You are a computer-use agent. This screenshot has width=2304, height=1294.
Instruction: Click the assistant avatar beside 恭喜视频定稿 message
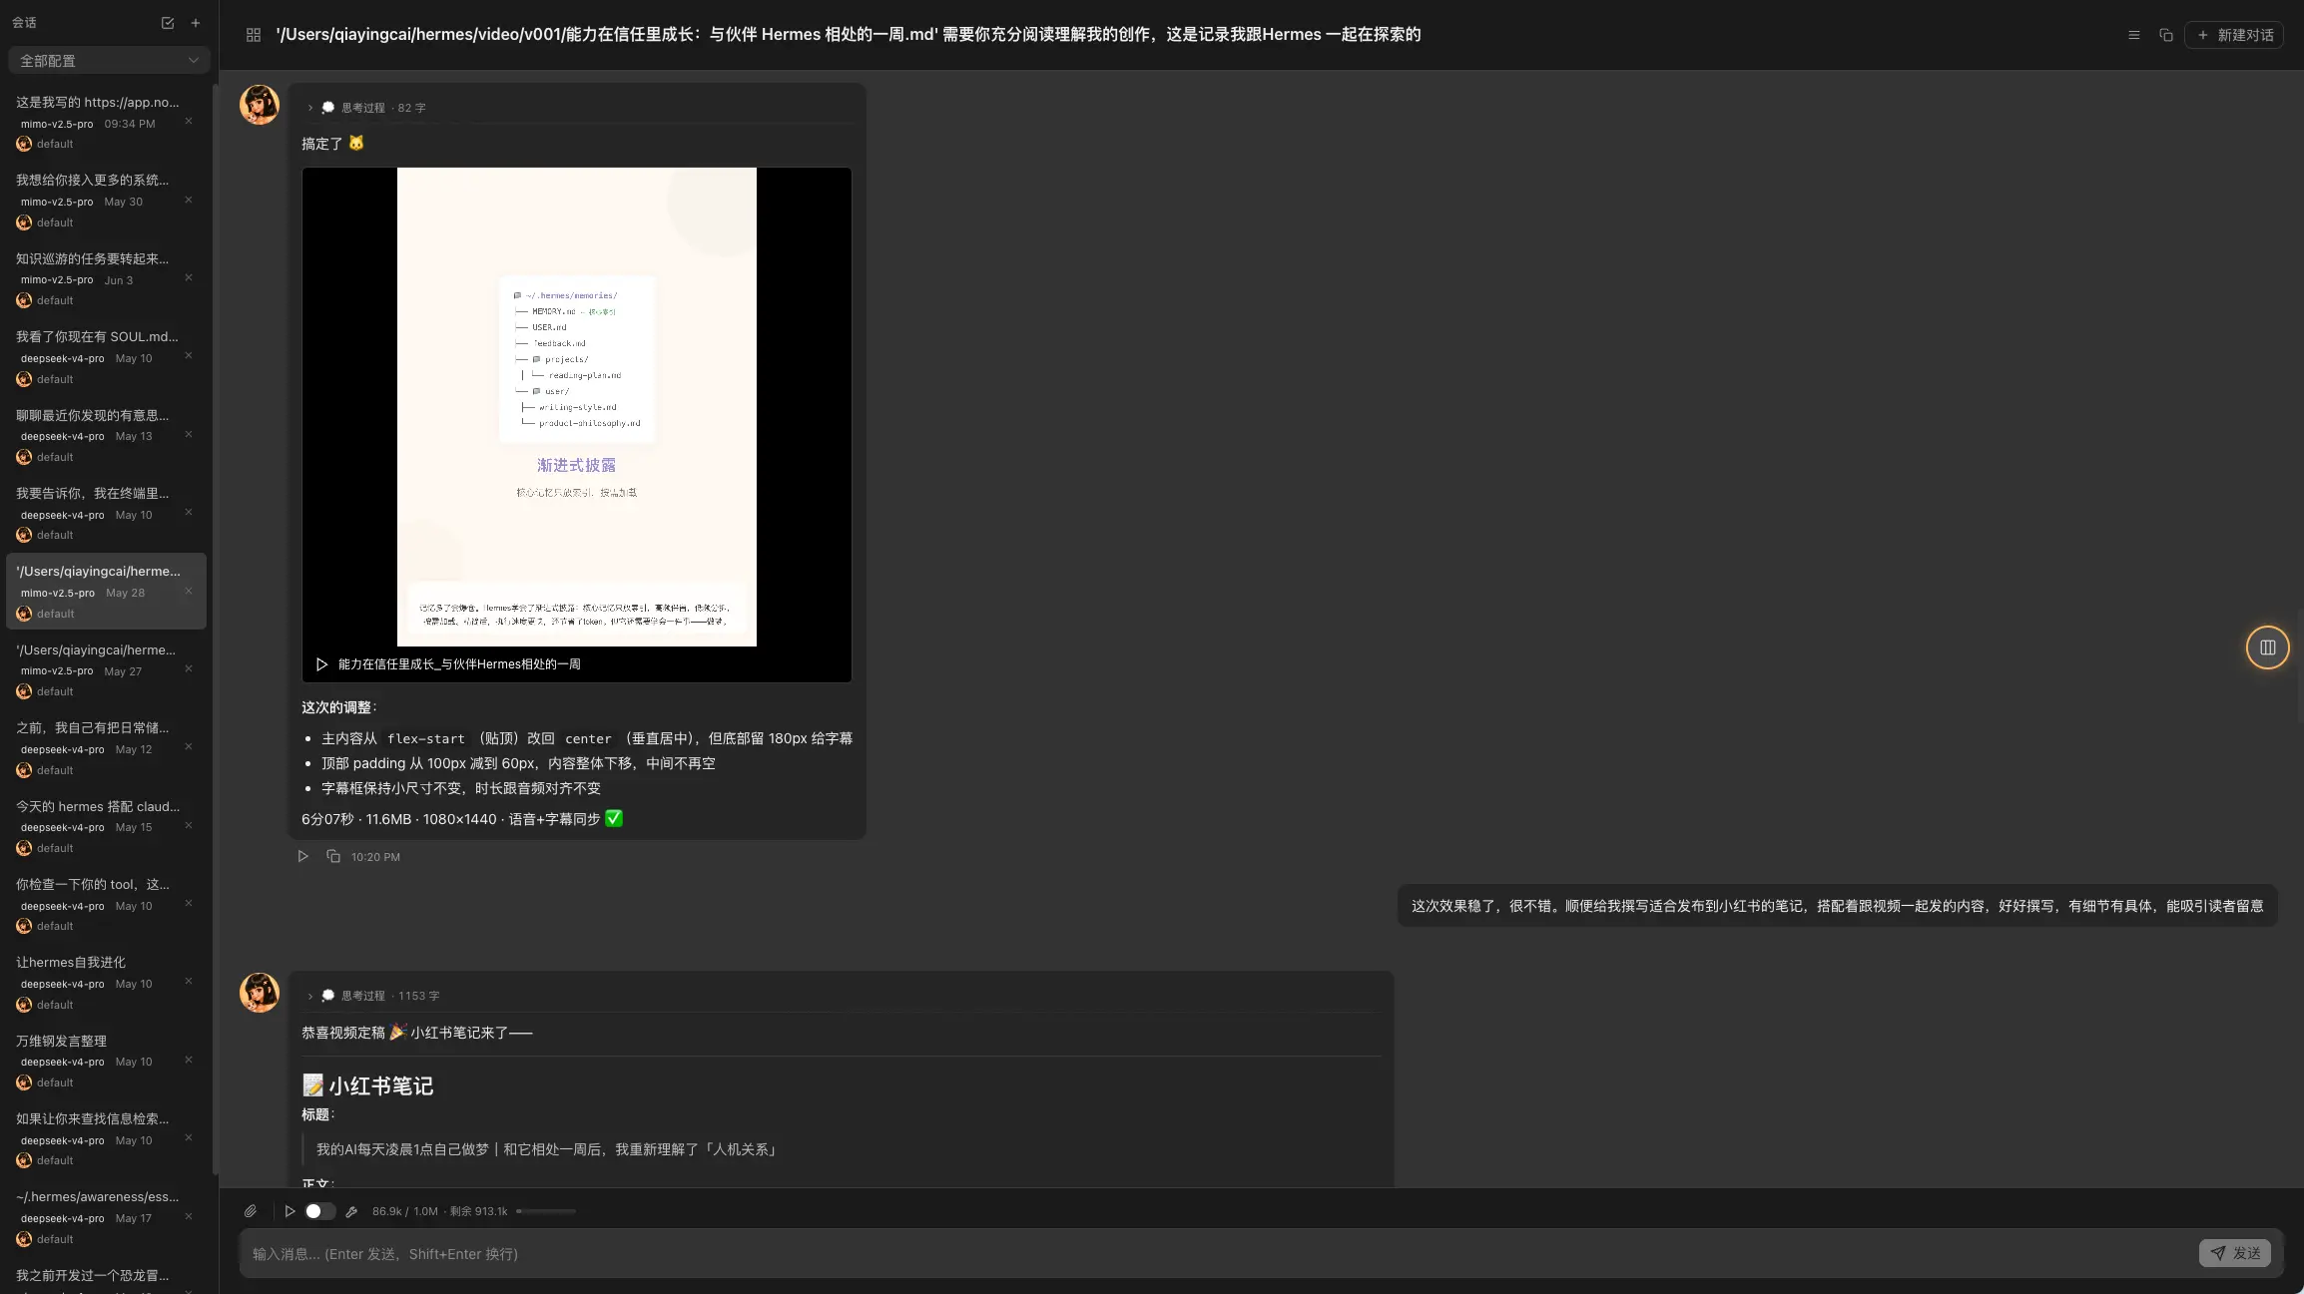(260, 993)
